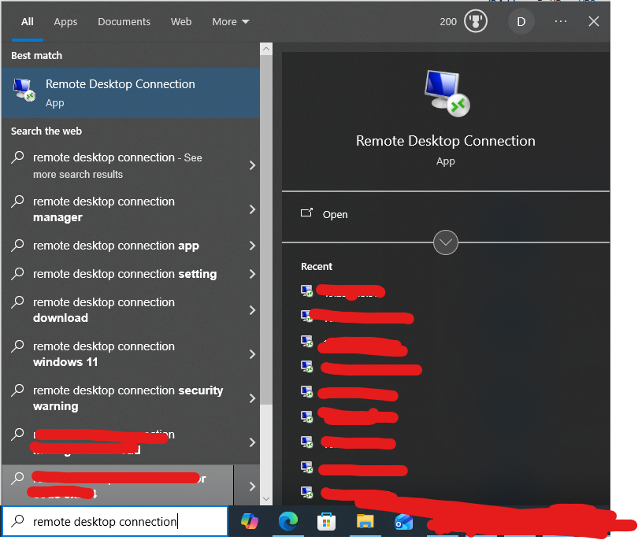Expand arrow for 'remote desktop connection download'
638x540 pixels.
click(x=252, y=310)
